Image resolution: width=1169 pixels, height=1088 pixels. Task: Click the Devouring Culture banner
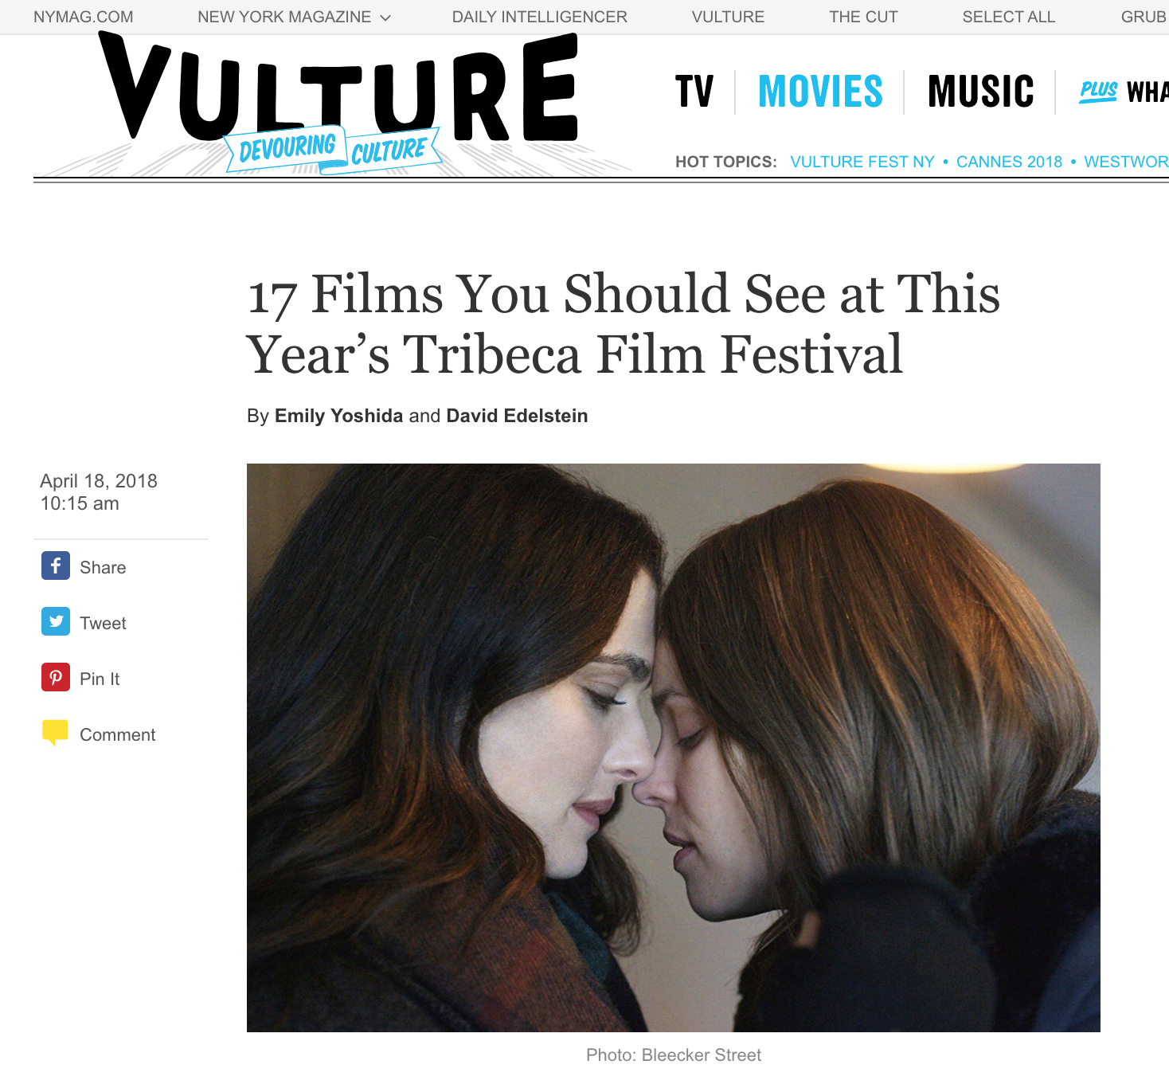334,150
